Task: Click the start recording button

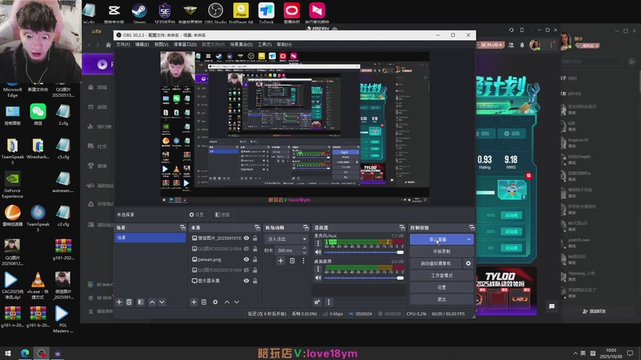Action: pos(441,251)
